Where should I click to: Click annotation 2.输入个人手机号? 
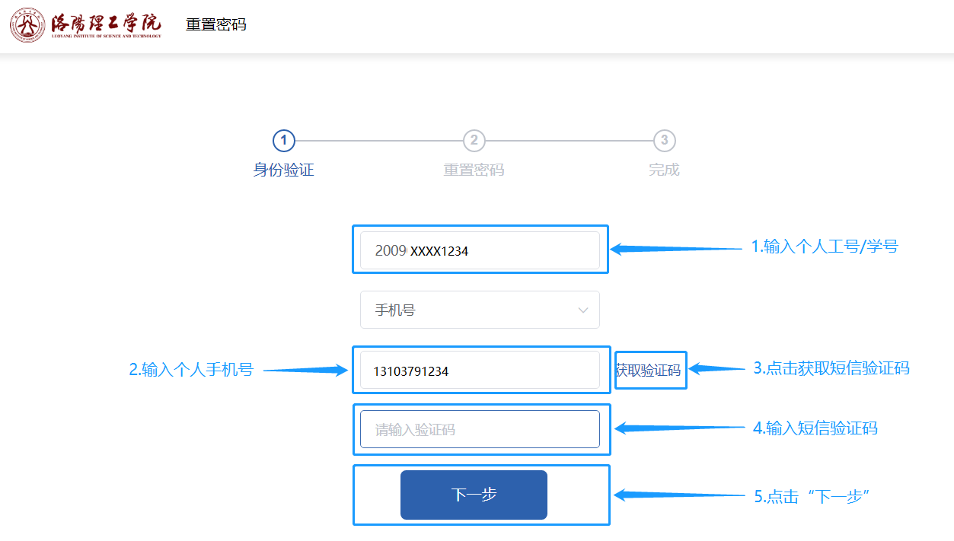click(x=191, y=371)
